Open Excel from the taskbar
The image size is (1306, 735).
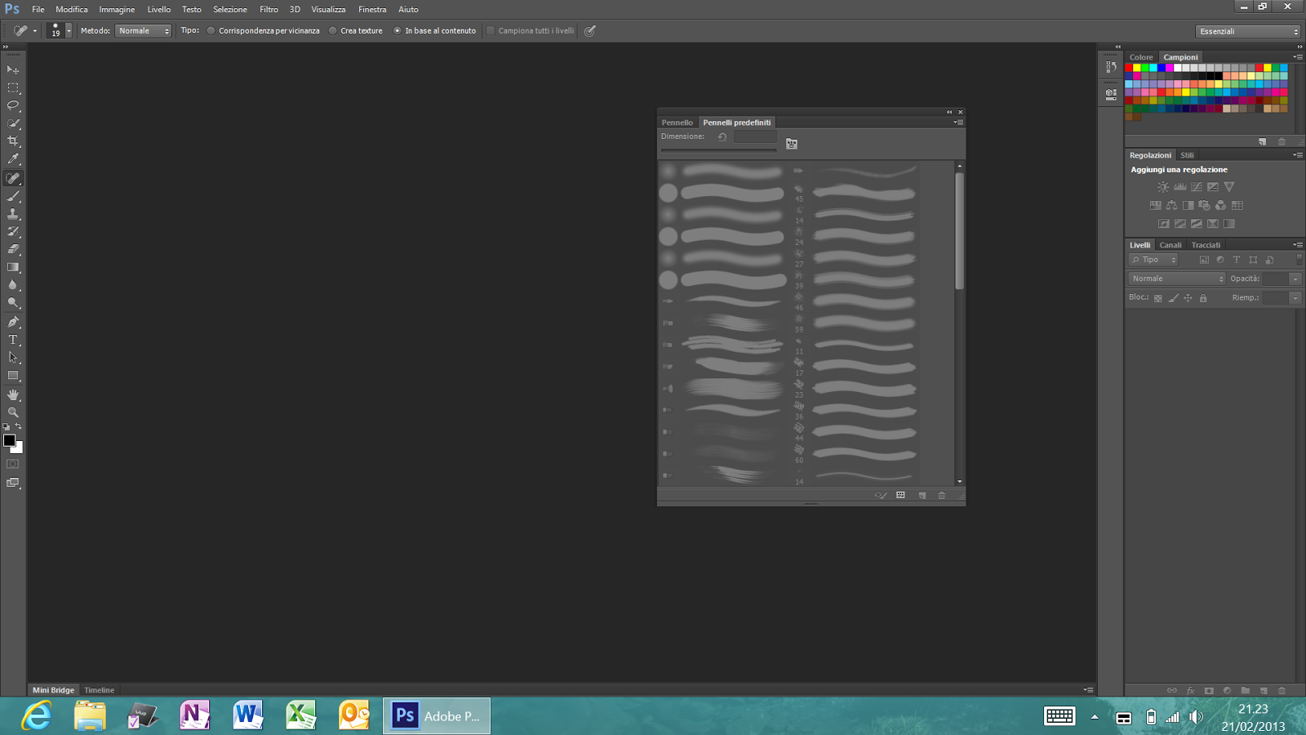(301, 715)
